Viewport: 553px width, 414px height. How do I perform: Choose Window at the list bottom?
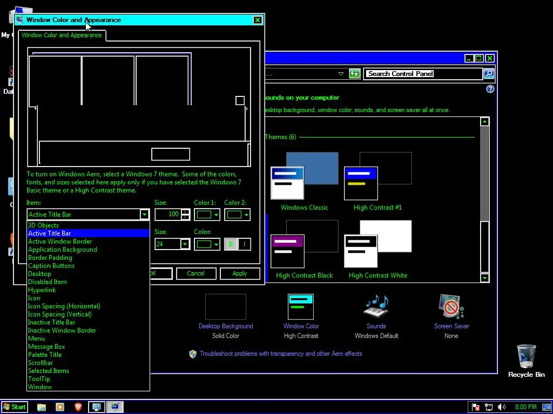coord(88,387)
